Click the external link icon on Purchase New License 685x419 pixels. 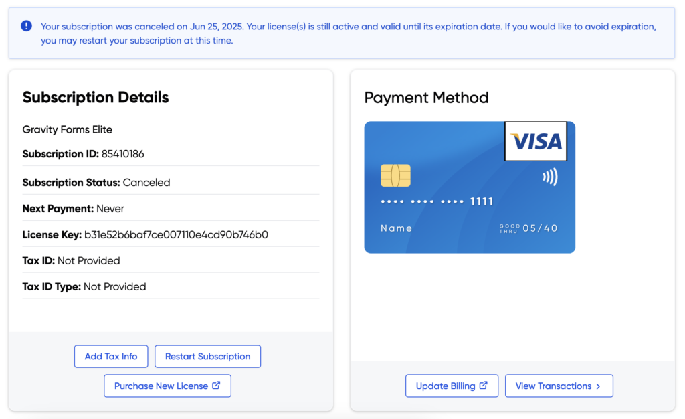tap(215, 386)
